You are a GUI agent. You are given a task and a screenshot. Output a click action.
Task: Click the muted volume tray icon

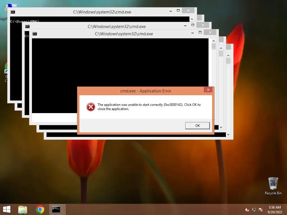pos(247,210)
